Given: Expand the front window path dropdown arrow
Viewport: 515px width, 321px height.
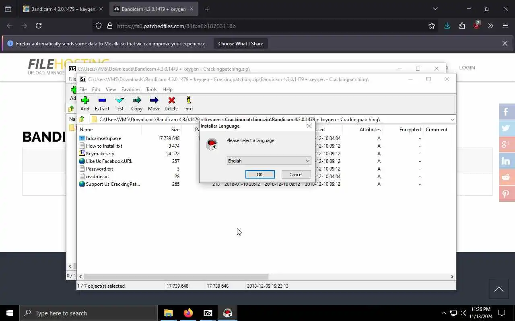Looking at the screenshot, I should click(452, 119).
